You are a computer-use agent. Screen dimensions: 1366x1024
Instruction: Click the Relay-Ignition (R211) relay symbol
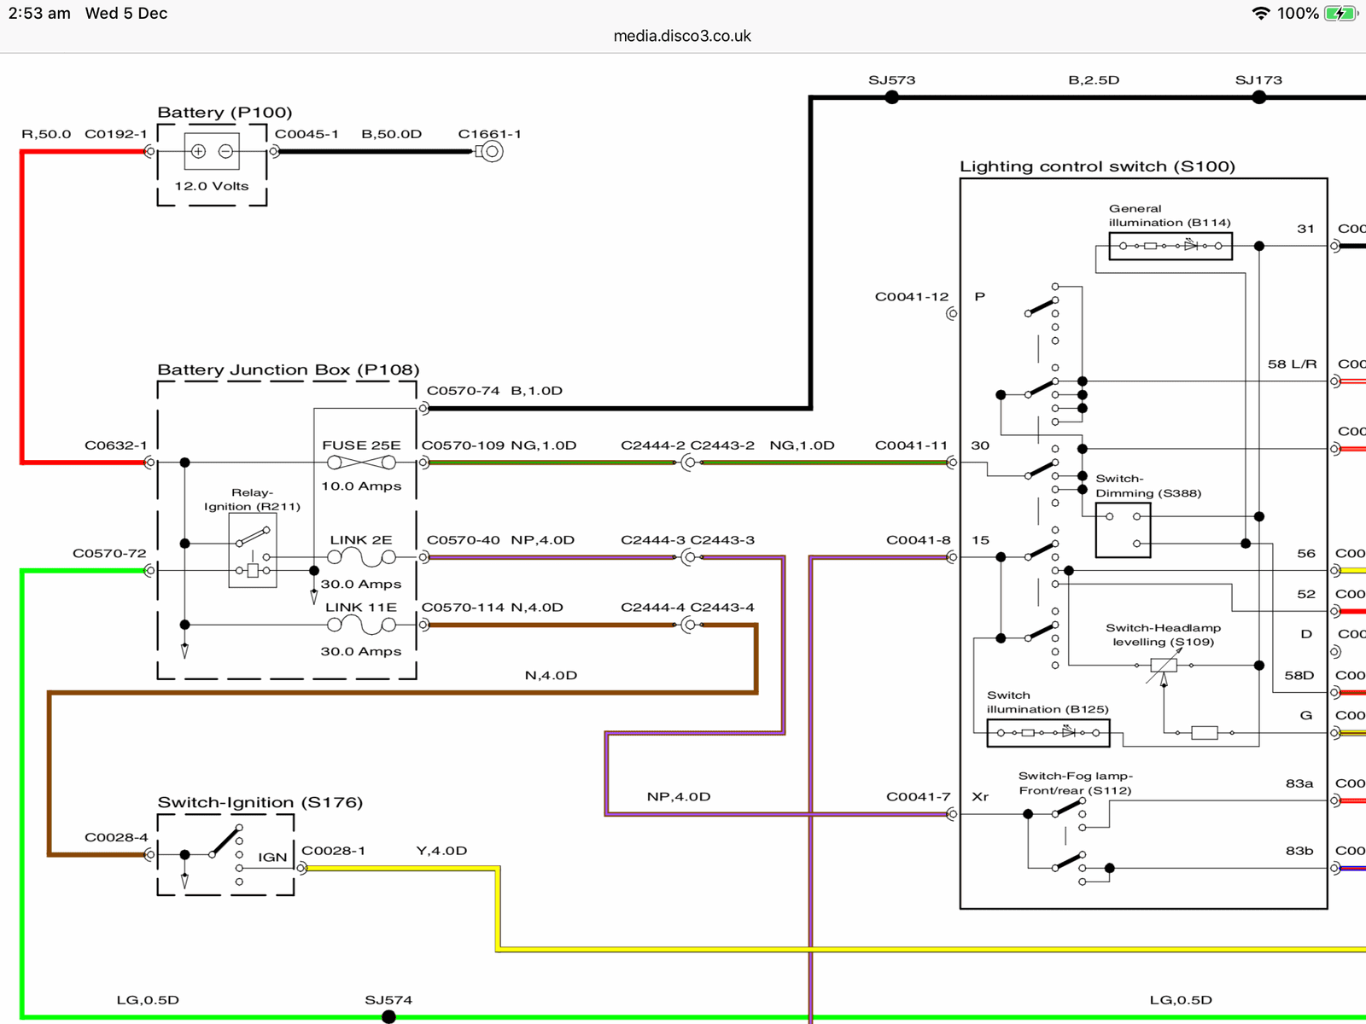pos(253,550)
